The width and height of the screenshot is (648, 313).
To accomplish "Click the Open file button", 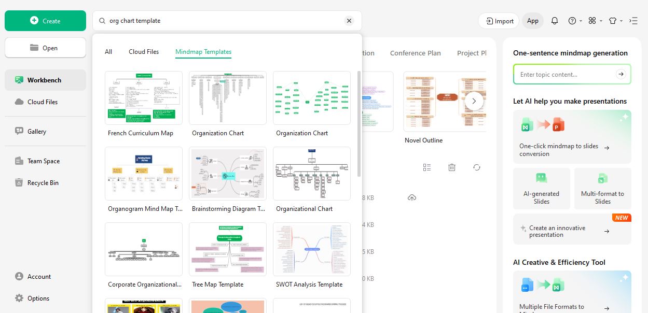I will [45, 48].
